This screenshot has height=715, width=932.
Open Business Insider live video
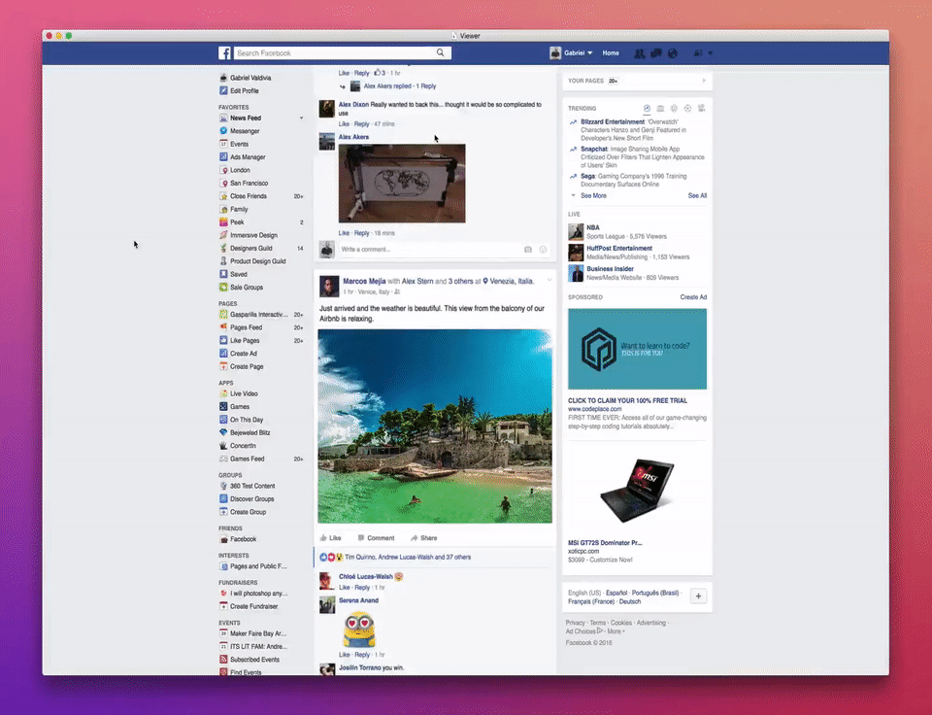(610, 269)
